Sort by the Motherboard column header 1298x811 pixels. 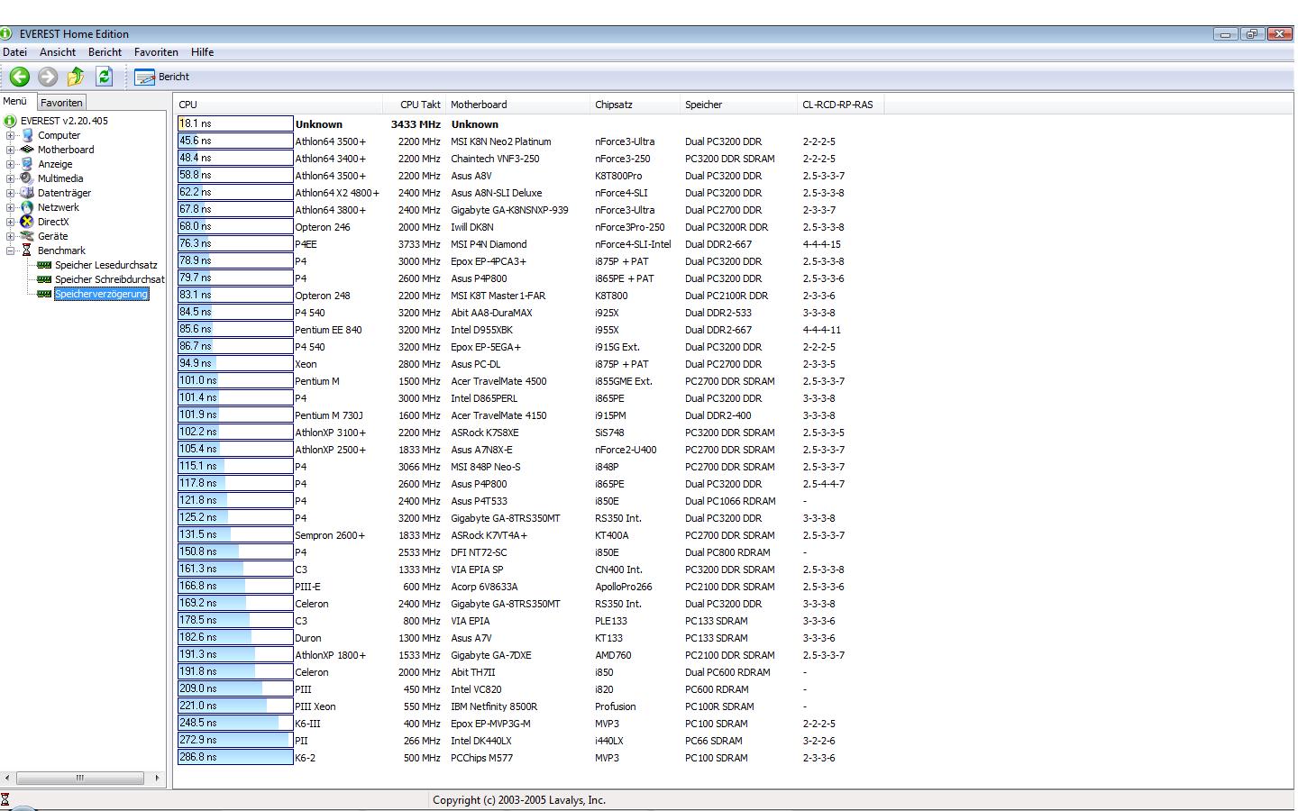click(x=517, y=105)
